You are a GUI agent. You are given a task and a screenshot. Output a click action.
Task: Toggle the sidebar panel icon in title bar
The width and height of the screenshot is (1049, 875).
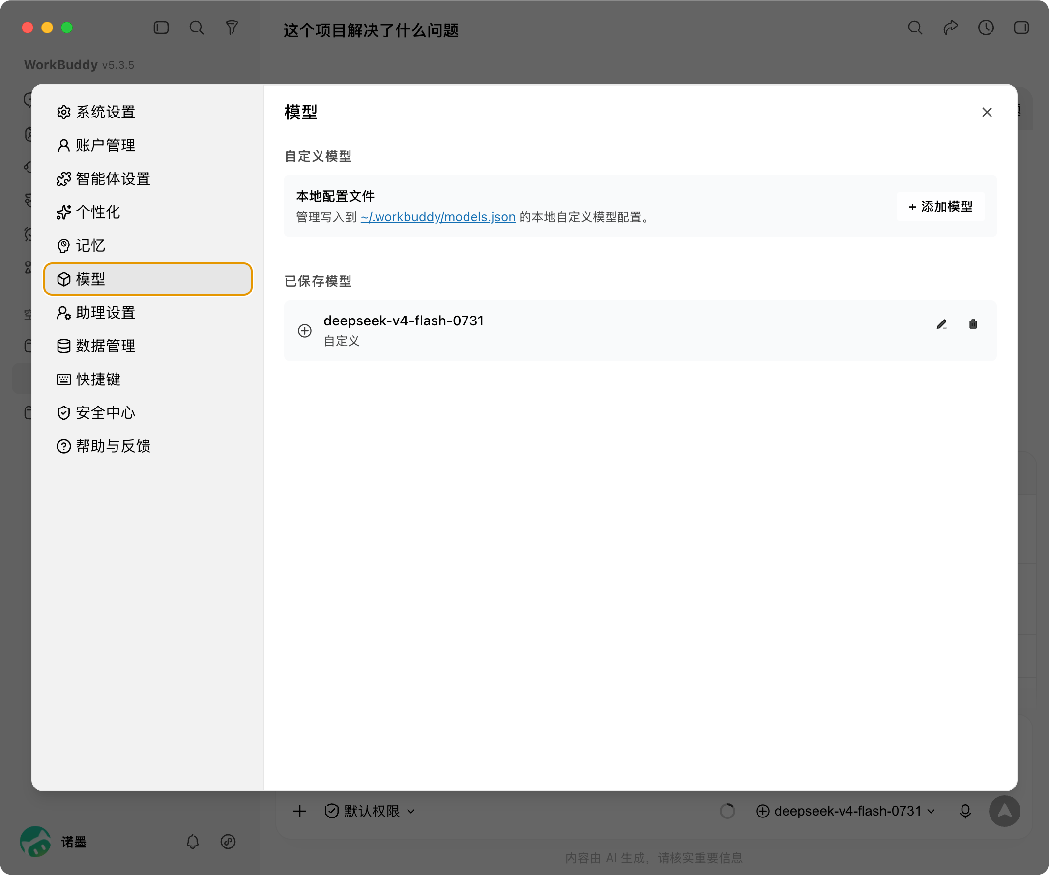click(x=161, y=28)
